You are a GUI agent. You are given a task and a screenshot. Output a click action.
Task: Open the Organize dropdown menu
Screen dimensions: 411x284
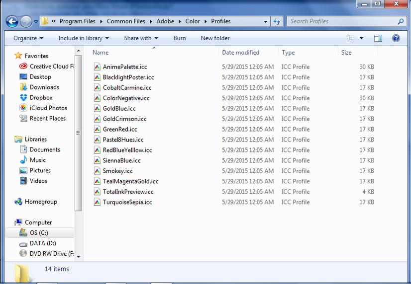(28, 38)
